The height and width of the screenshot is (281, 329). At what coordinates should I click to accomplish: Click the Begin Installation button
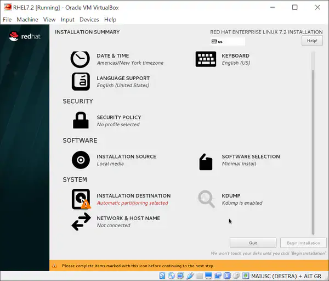303,243
